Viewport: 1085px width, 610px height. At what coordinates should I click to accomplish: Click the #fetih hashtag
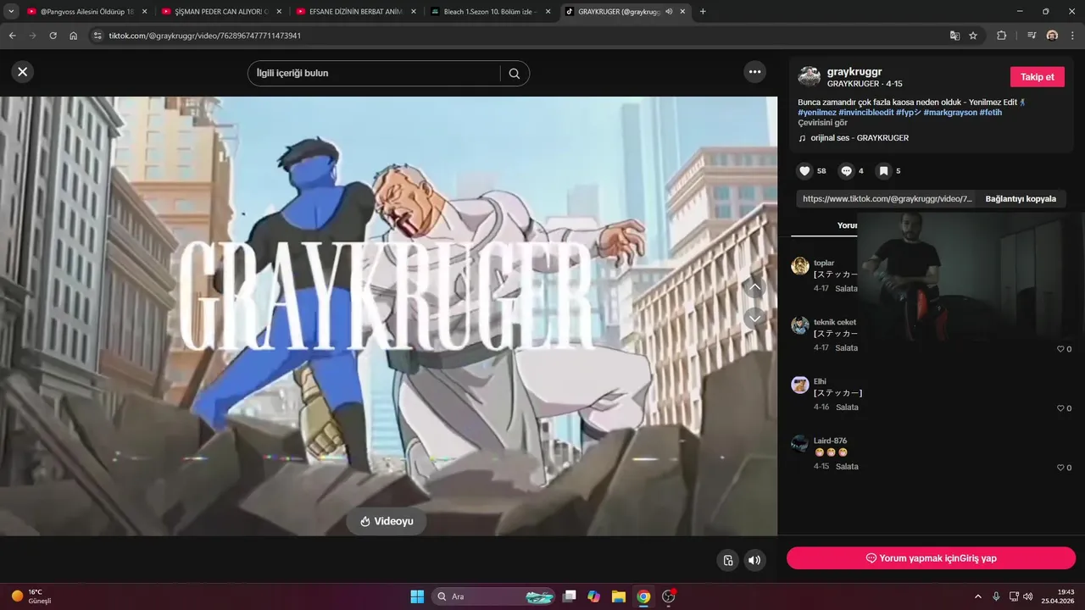991,112
